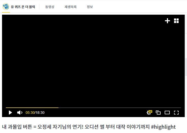
Task: Click the 05:30 current time display
Action: (x=30, y=113)
